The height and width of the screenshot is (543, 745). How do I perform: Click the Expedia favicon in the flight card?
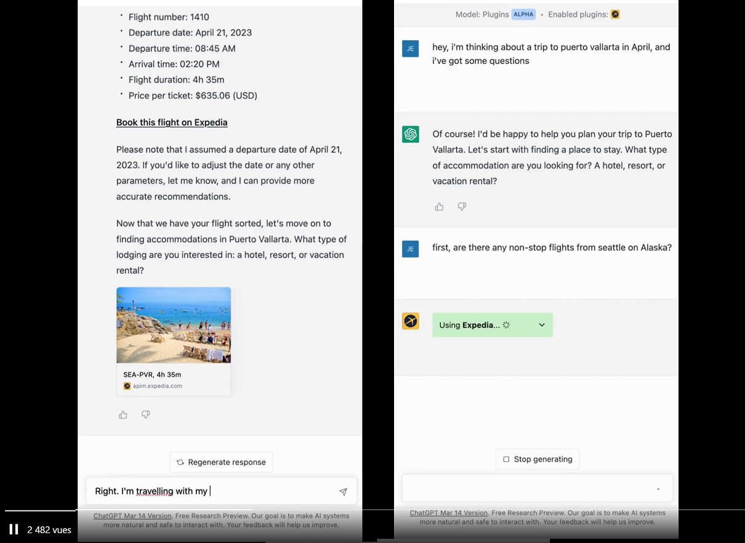(x=127, y=386)
